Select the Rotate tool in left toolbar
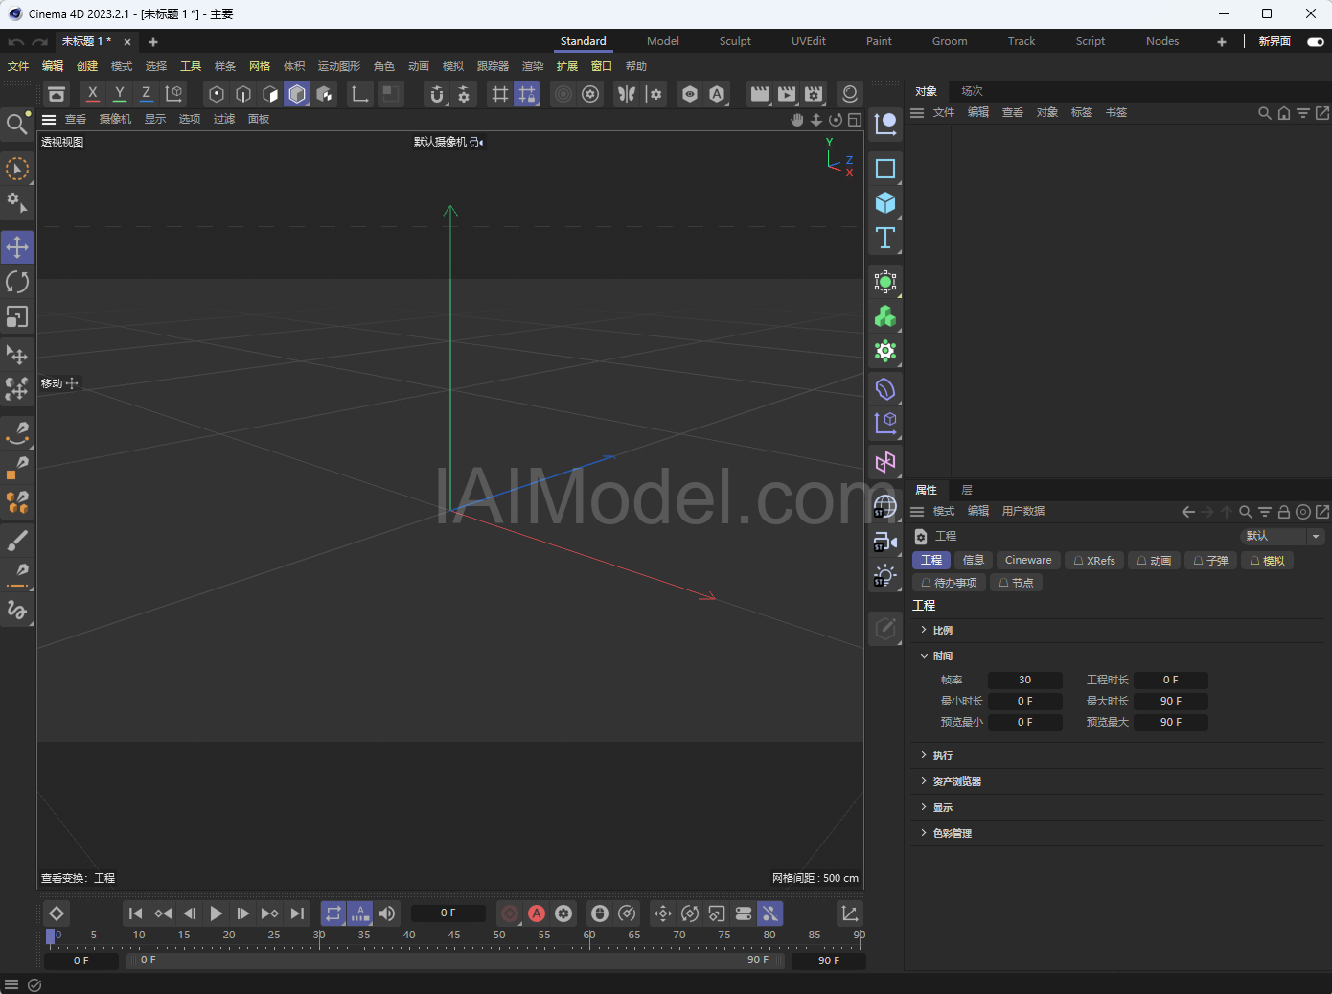 [17, 282]
